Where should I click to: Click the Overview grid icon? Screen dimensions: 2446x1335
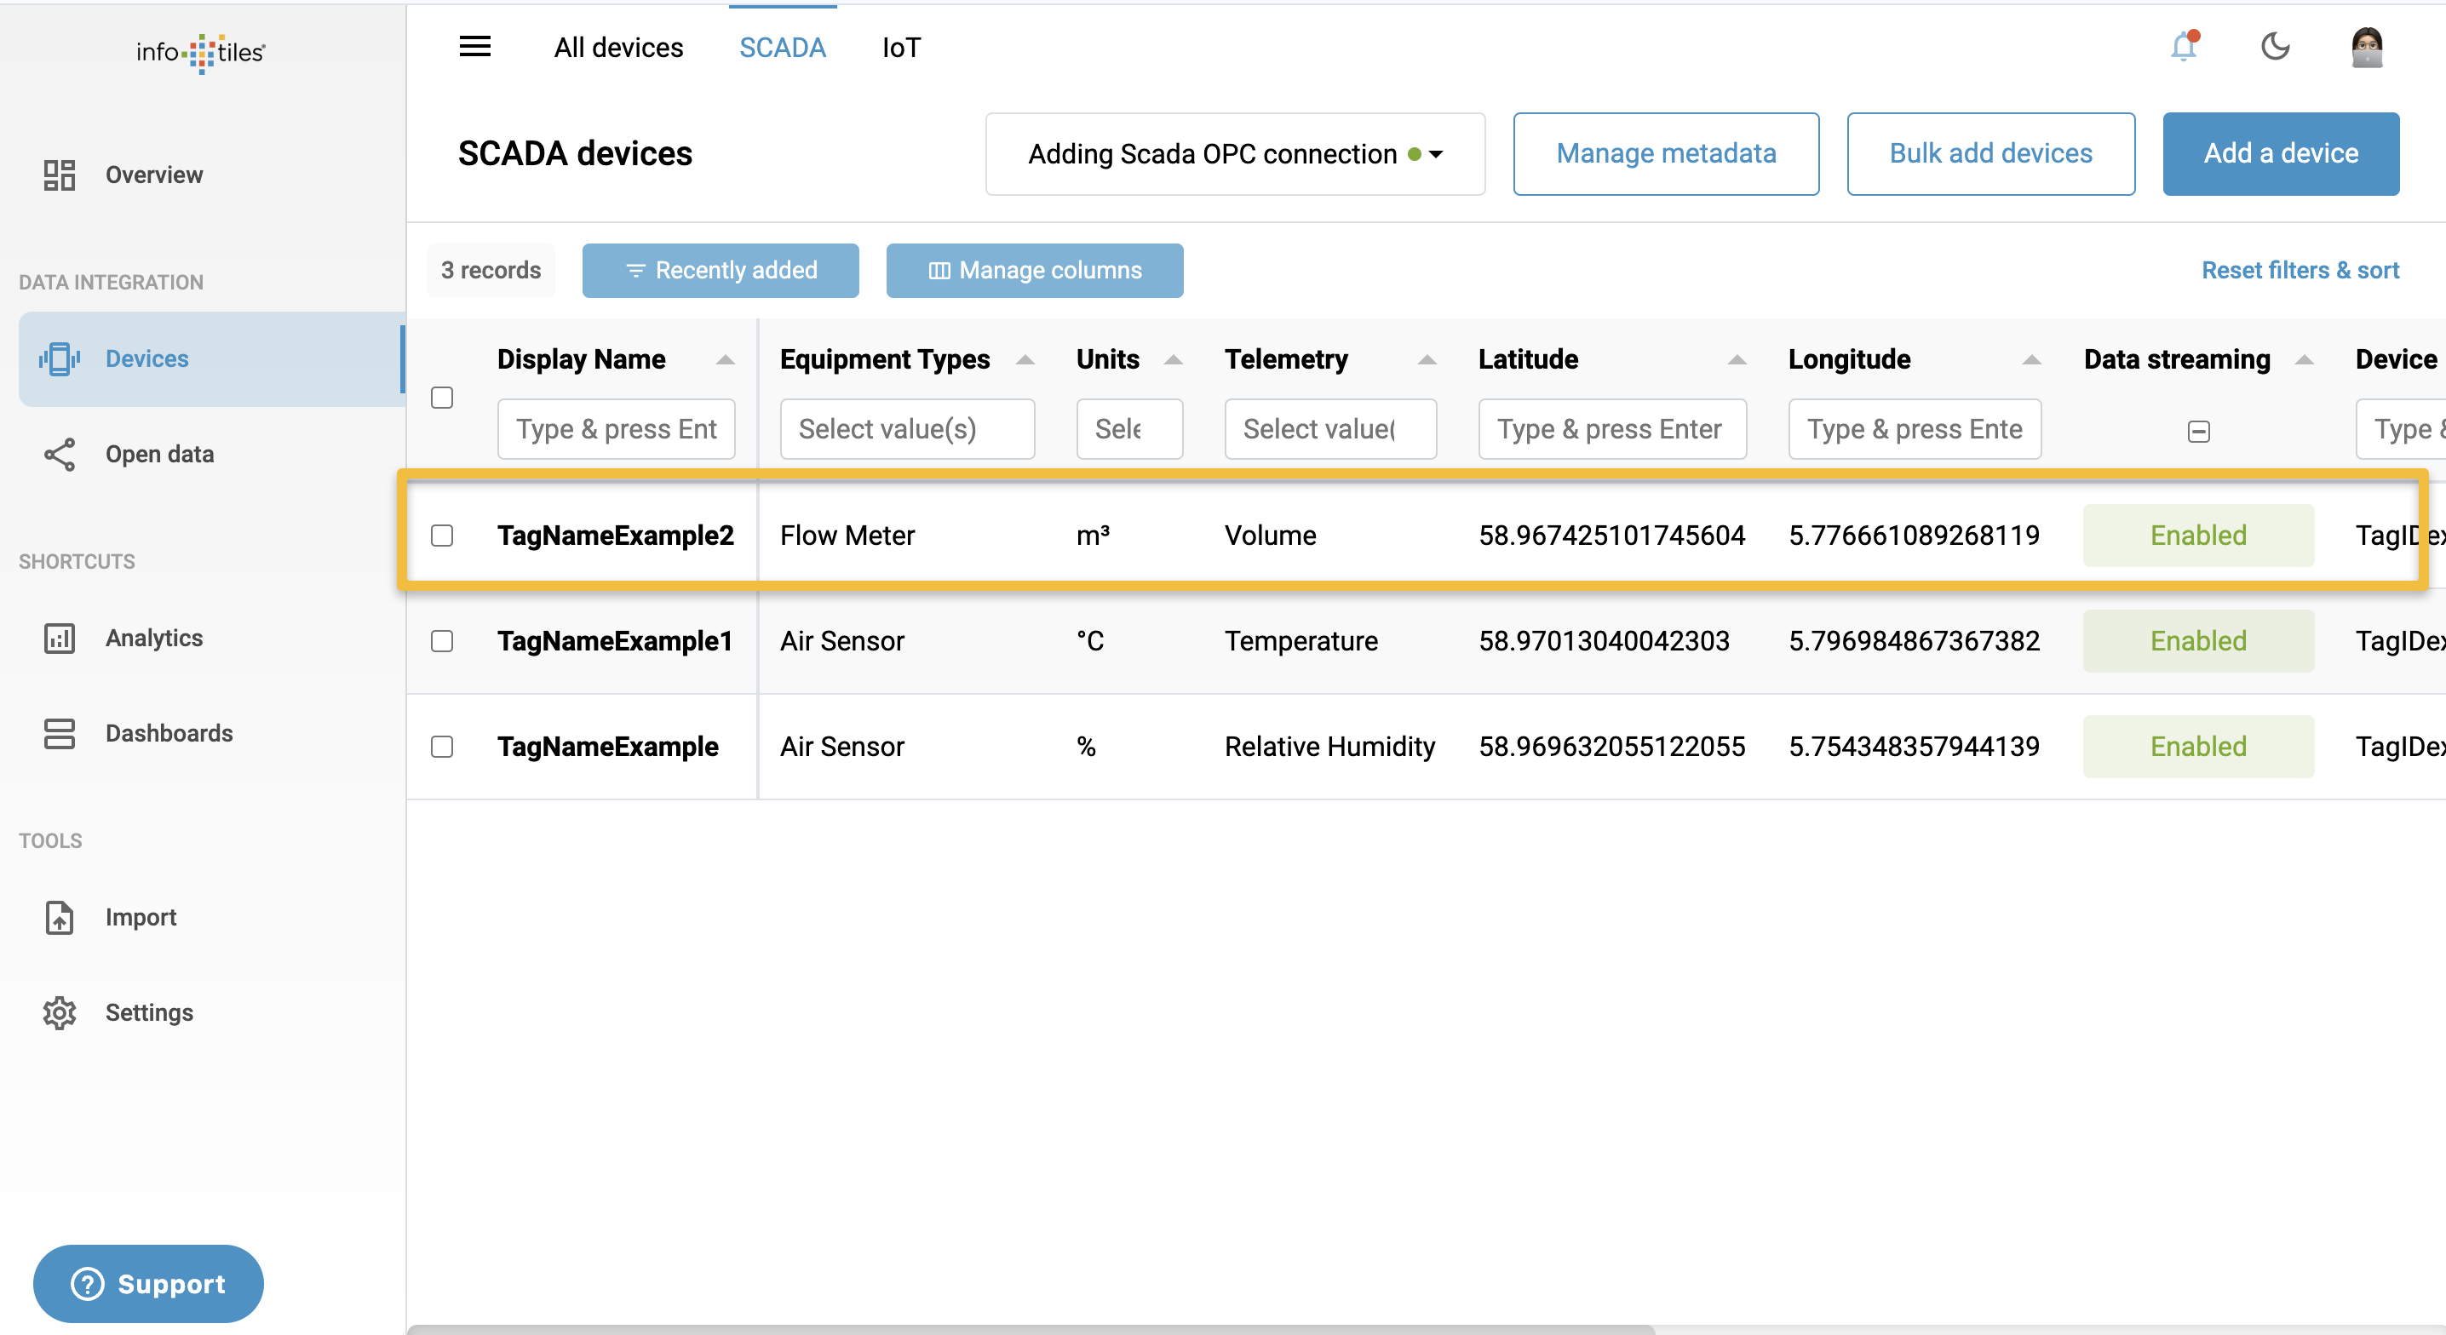59,175
